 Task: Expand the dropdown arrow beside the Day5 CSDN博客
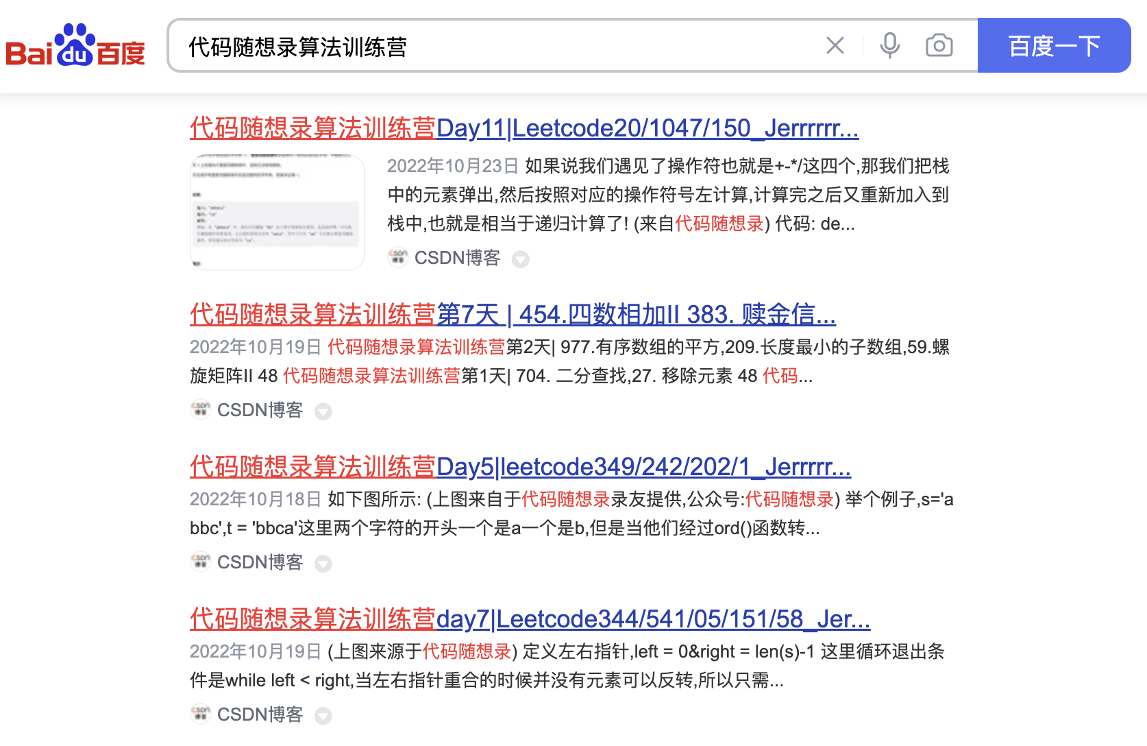pos(323,564)
